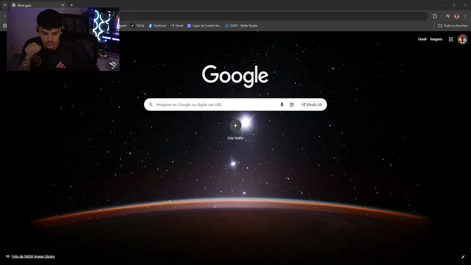Click the search magnifier icon
Screen dimensions: 471x265
click(150, 105)
